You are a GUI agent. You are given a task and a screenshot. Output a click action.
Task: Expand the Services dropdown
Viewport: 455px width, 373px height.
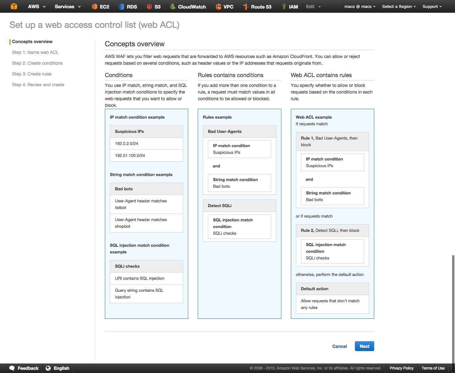tap(67, 6)
